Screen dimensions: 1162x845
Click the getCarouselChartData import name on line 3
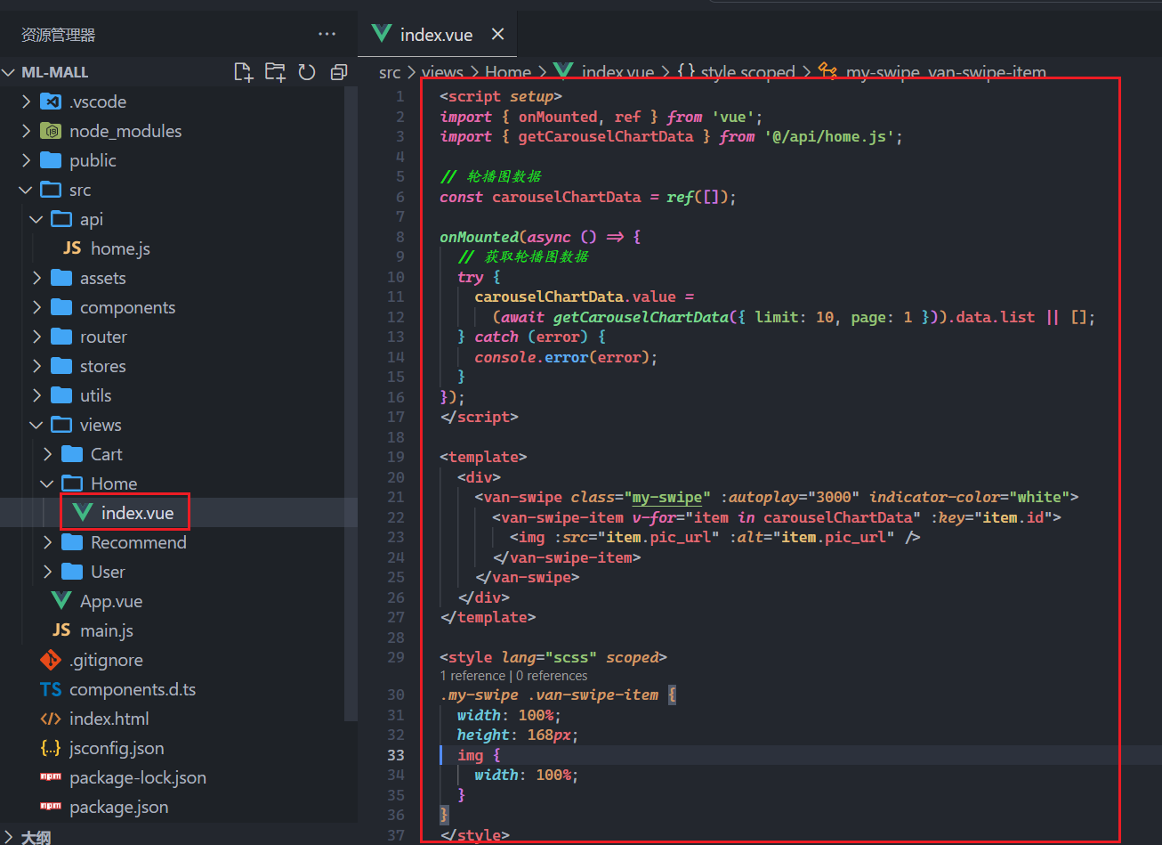click(606, 136)
